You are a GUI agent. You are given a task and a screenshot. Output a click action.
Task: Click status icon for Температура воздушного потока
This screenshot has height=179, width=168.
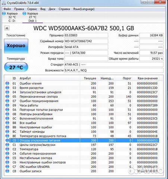click(7, 136)
